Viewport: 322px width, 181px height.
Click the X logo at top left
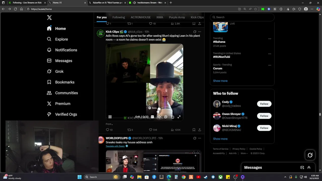click(x=49, y=17)
